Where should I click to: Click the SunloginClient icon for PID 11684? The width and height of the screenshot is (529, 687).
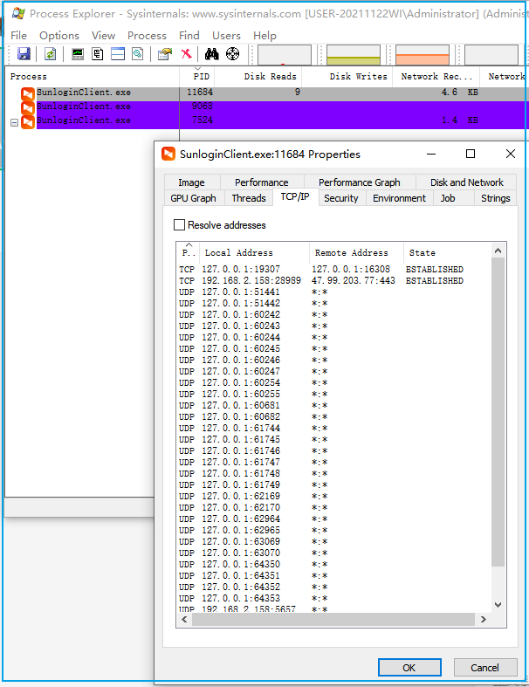(28, 93)
